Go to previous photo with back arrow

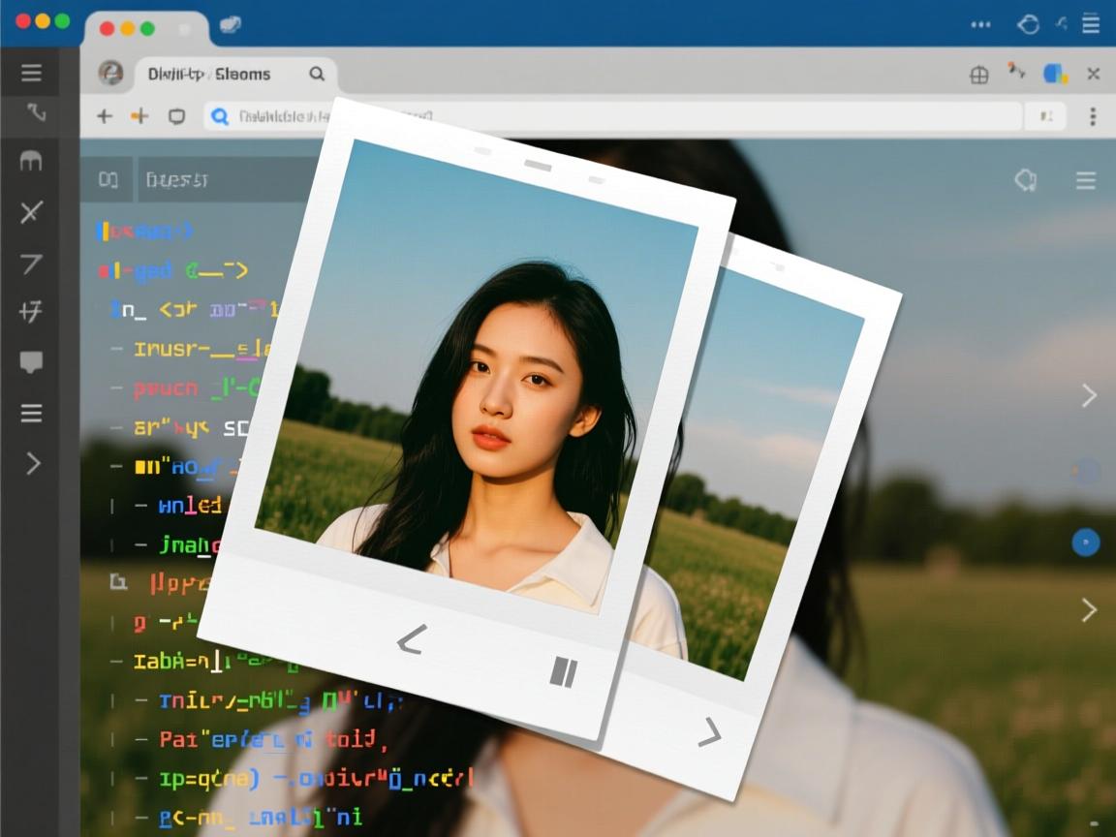(411, 639)
